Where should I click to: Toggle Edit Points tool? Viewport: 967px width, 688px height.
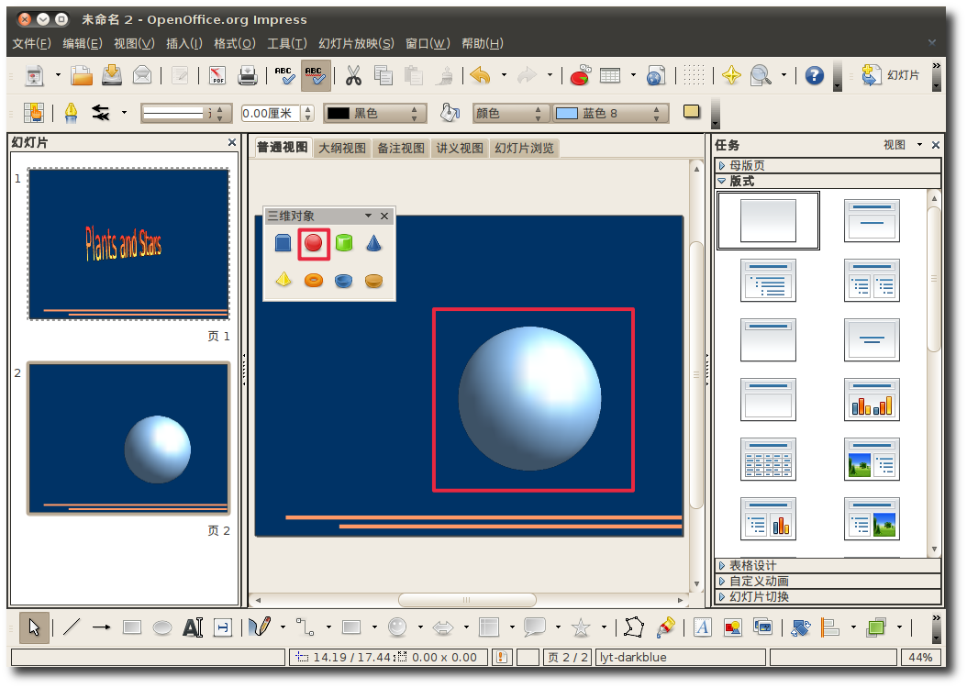click(634, 627)
